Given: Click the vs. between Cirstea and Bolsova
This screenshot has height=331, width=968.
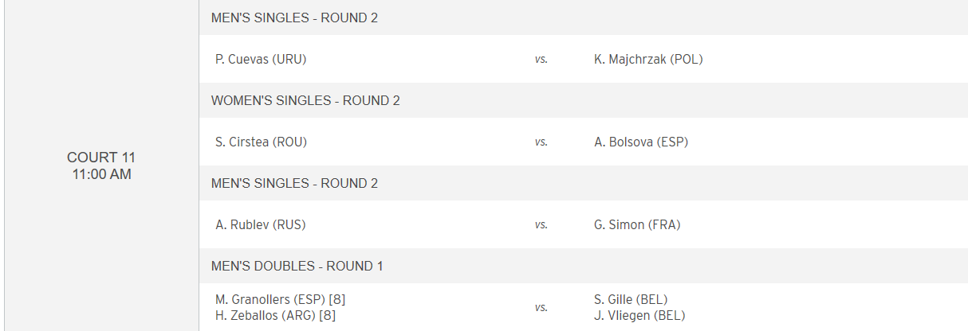Looking at the screenshot, I should 541,142.
